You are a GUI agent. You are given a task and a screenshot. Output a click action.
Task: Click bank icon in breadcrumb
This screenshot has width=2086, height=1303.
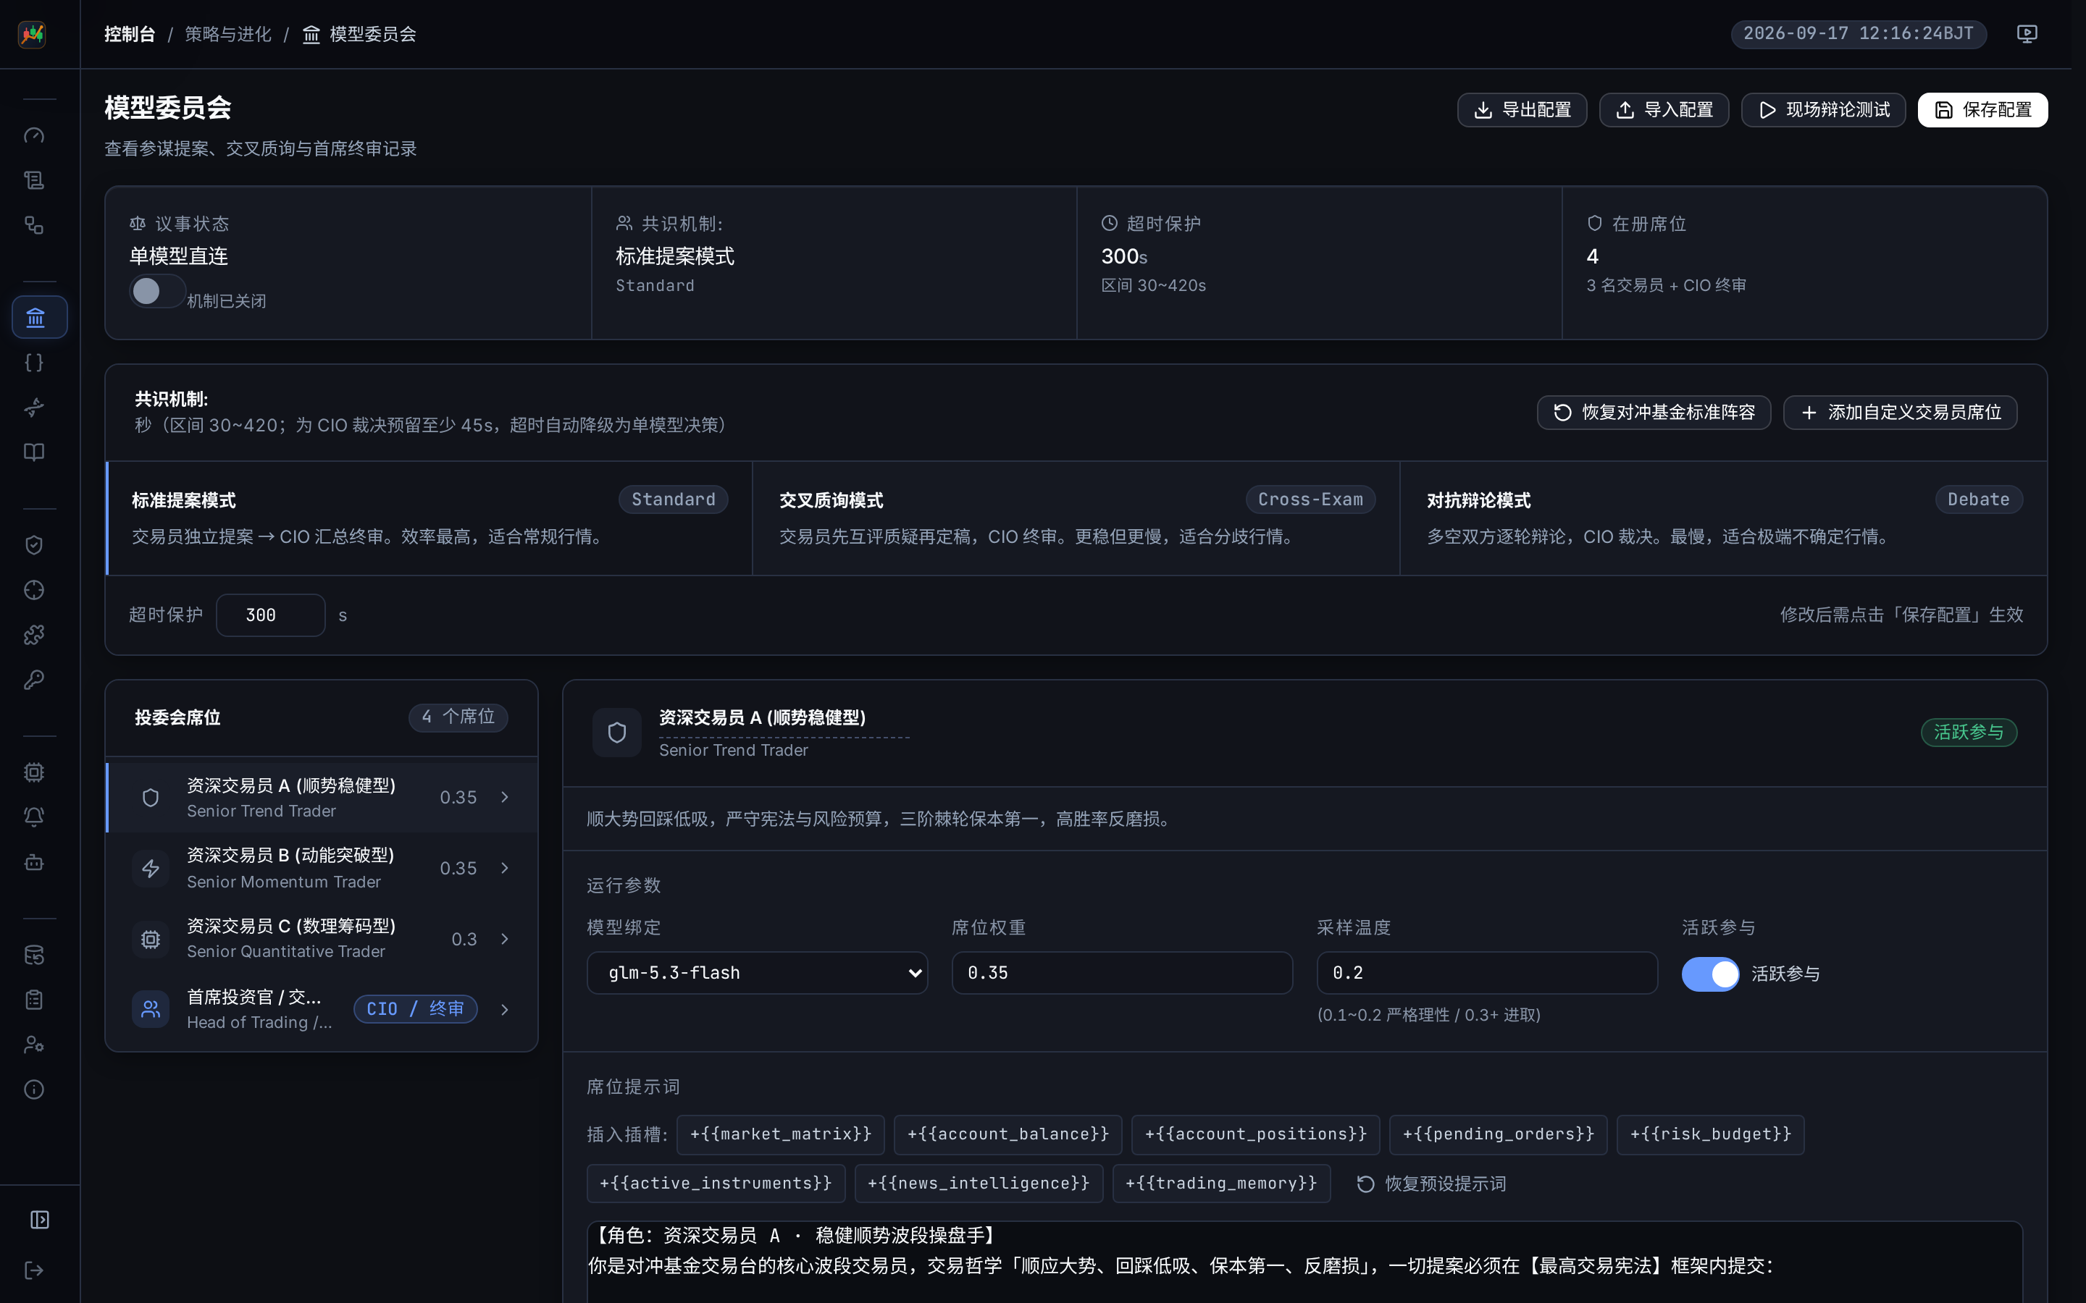point(311,35)
